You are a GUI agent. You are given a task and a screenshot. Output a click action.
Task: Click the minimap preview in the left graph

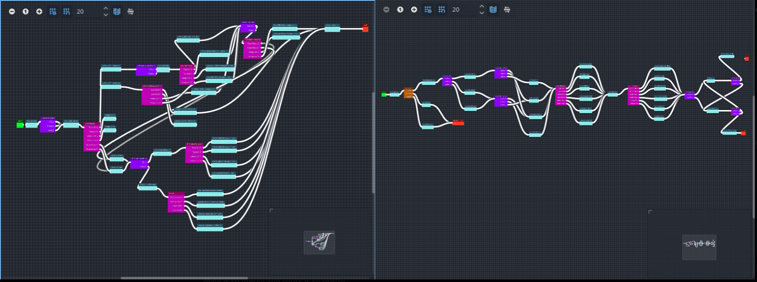pos(319,243)
